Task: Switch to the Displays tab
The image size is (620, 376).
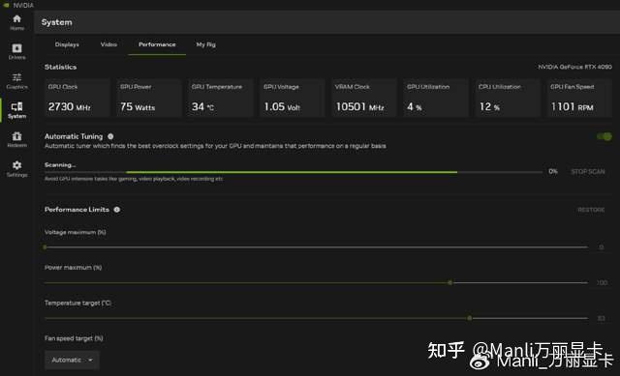Action: pyautogui.click(x=67, y=44)
